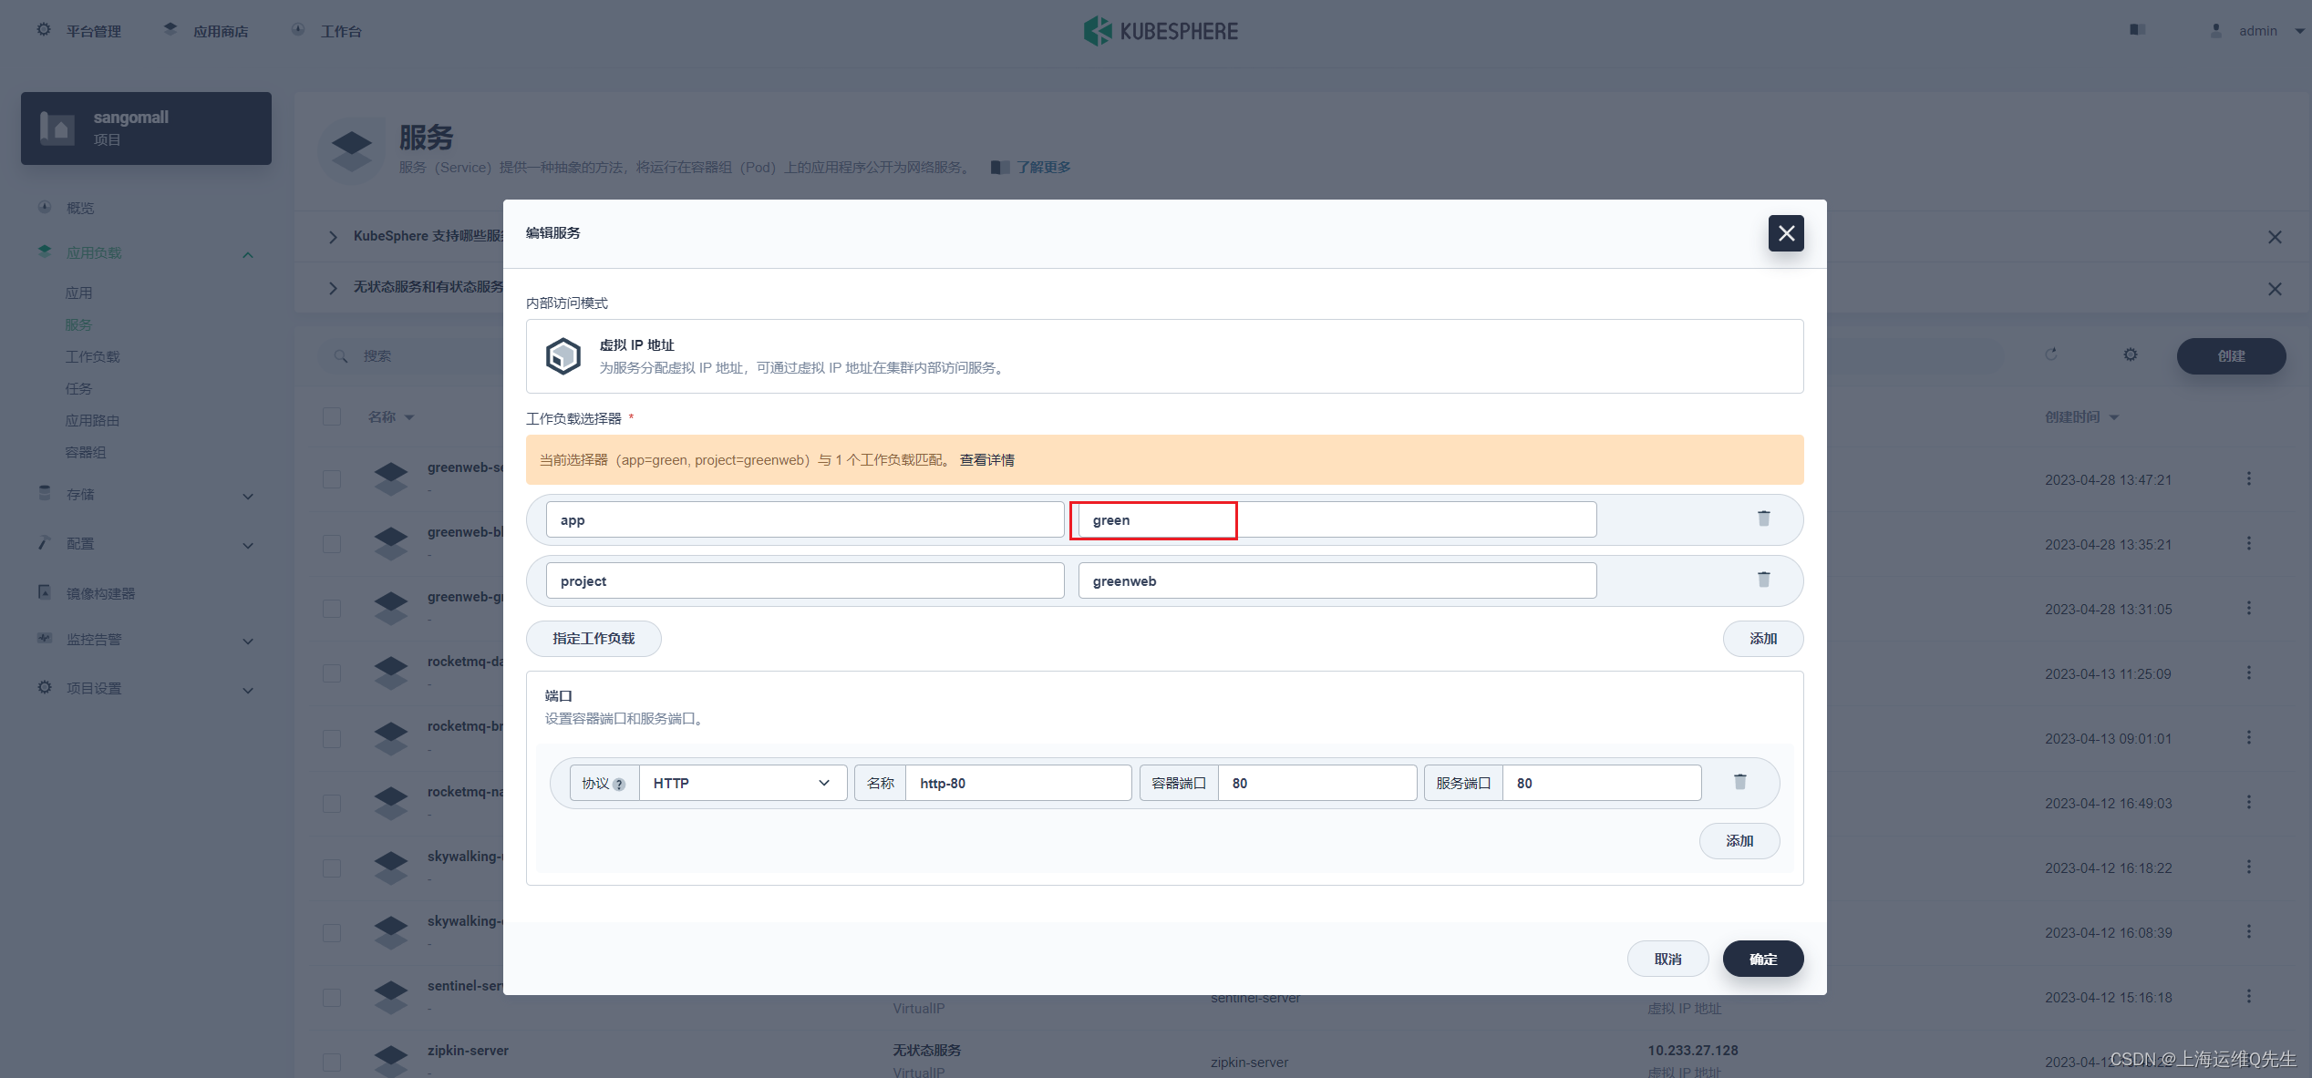Screen dimensions: 2312x1078
Task: Click the notification icon near admin
Action: [x=2137, y=30]
